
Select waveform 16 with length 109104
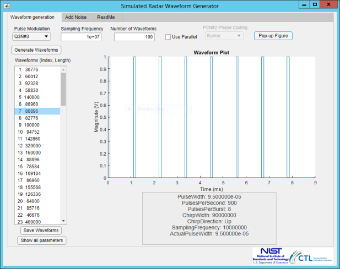(x=37, y=173)
